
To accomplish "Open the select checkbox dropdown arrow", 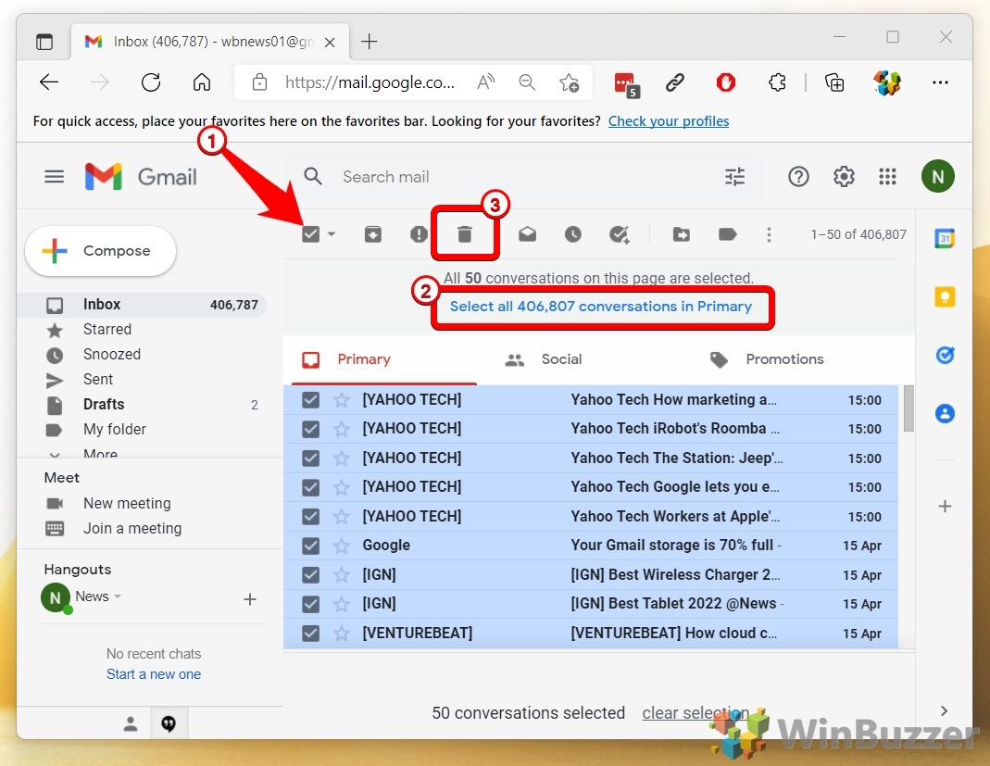I will click(x=332, y=234).
